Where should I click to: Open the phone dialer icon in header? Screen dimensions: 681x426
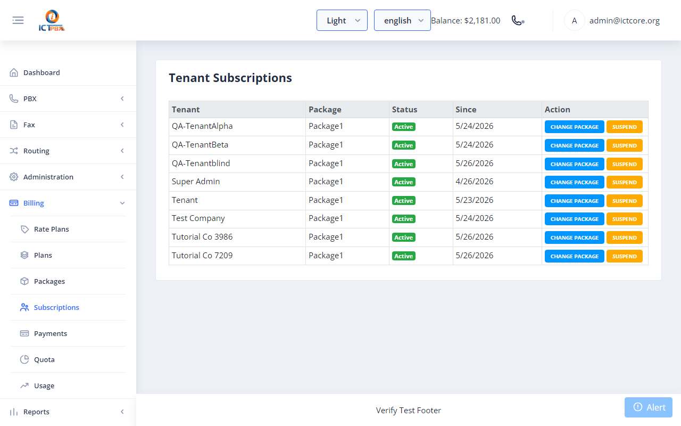(518, 20)
